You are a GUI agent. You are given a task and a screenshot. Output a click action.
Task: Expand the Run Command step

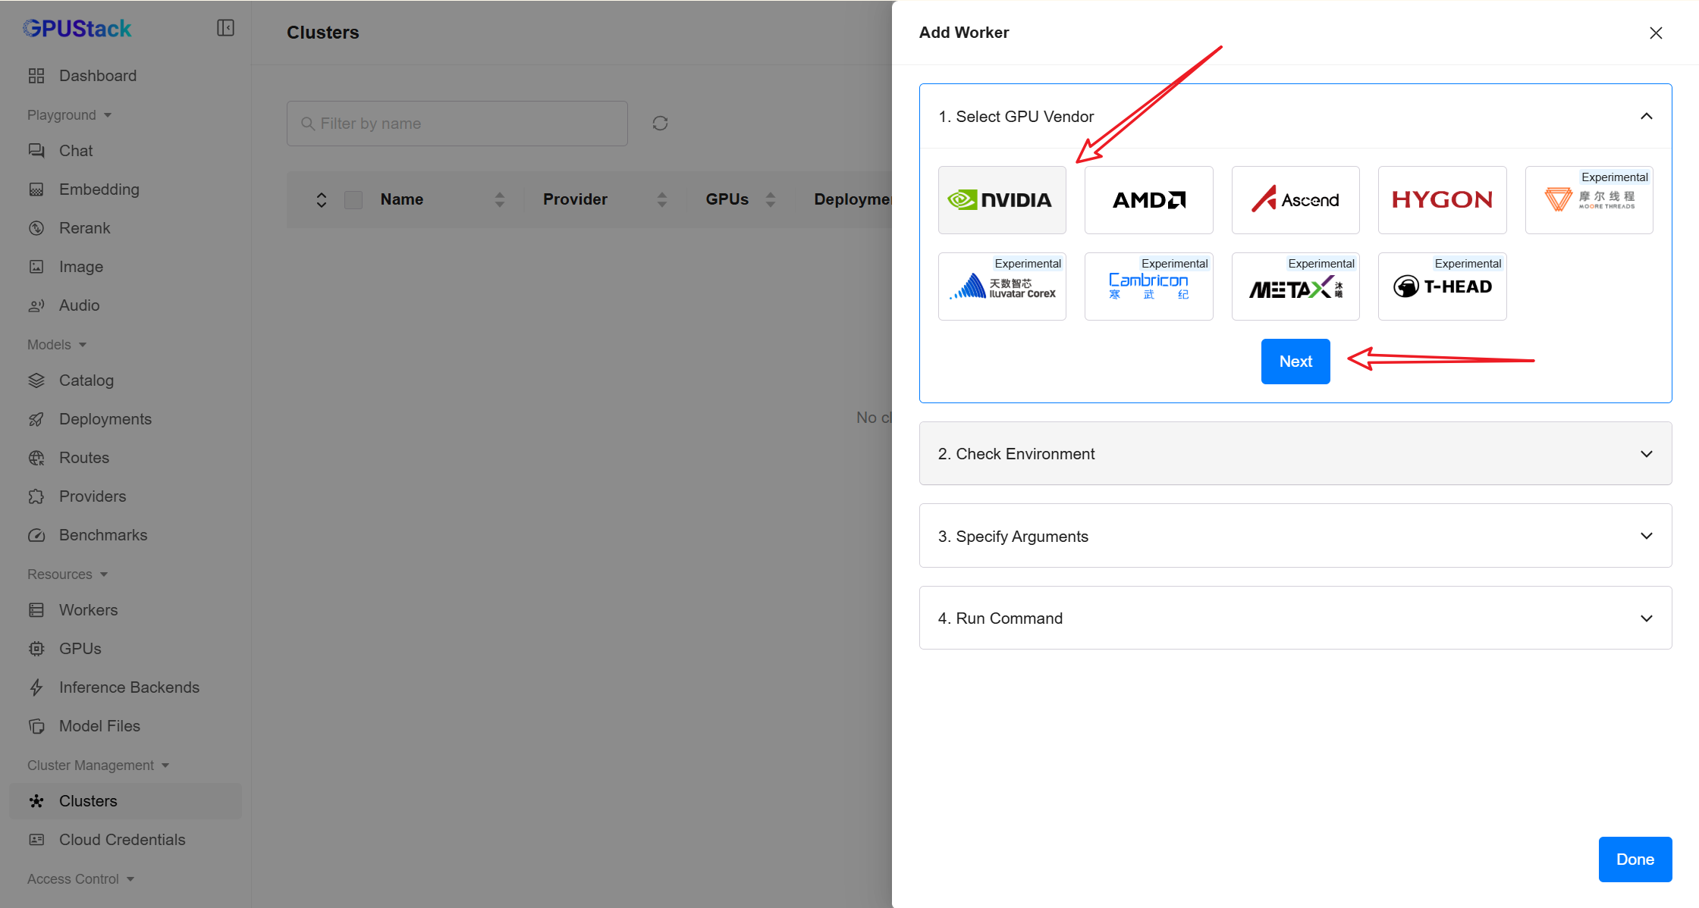click(x=1295, y=618)
